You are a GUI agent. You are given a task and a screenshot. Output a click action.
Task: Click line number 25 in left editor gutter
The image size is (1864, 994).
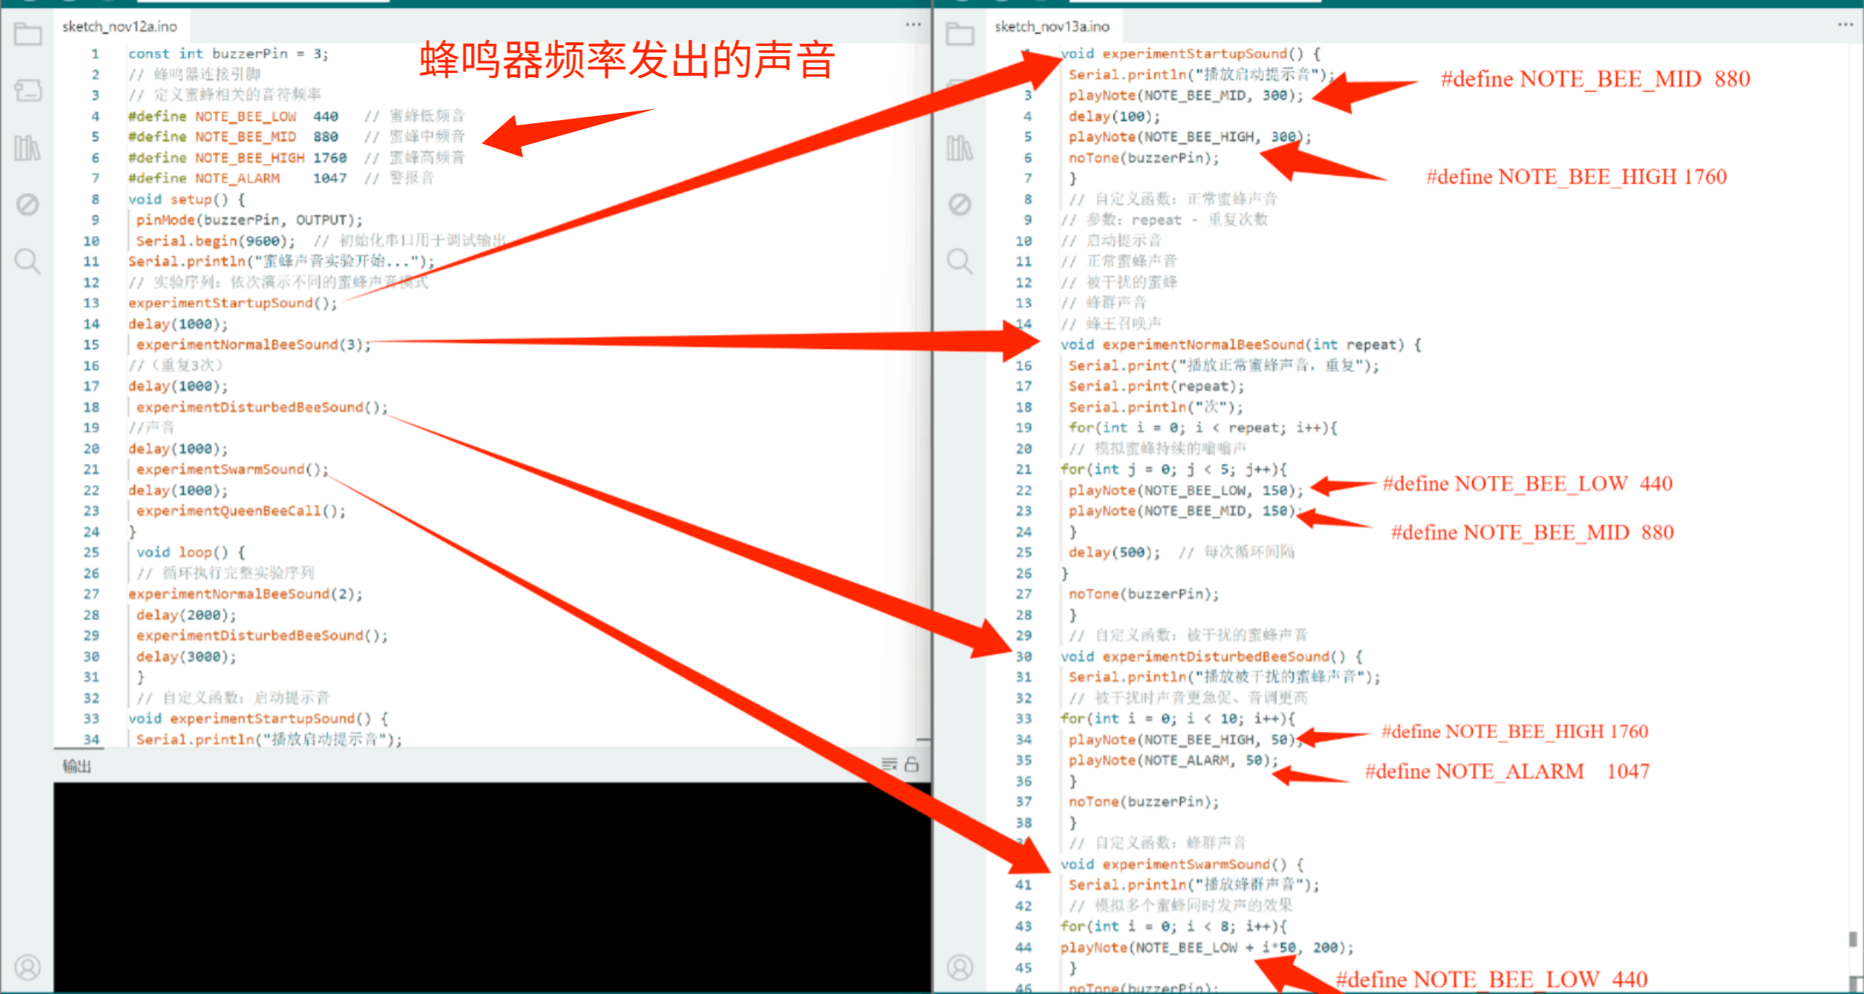click(91, 552)
